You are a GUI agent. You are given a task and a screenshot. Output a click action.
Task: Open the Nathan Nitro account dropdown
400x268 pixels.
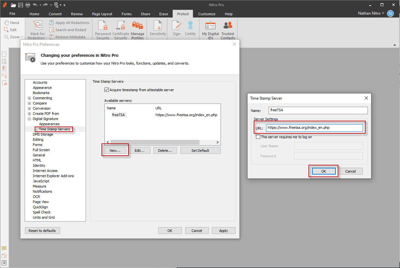371,13
